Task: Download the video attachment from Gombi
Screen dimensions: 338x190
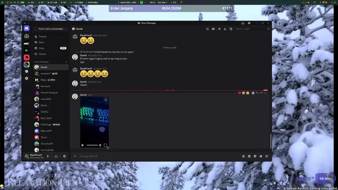Action: click(x=106, y=99)
